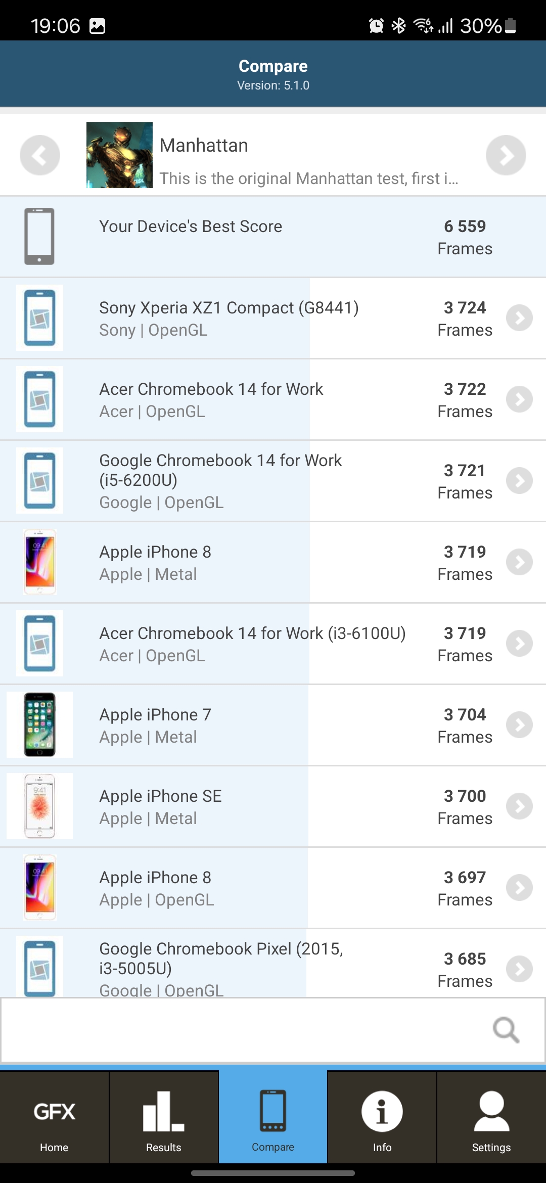The height and width of the screenshot is (1183, 546).
Task: Go to the next benchmark test
Action: tap(506, 155)
